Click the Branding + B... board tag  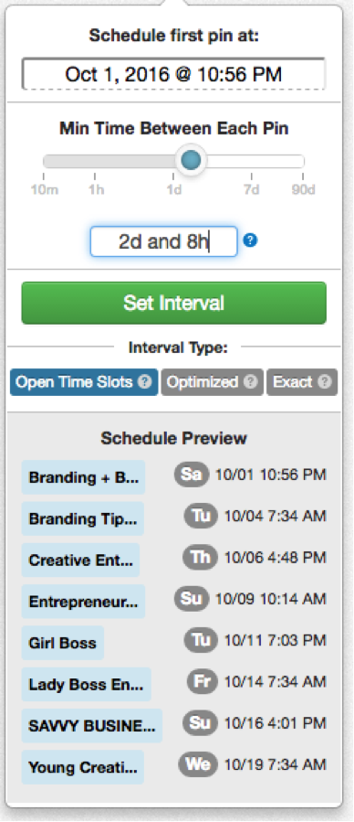83,477
